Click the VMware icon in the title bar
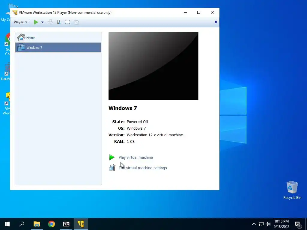 [x=15, y=12]
